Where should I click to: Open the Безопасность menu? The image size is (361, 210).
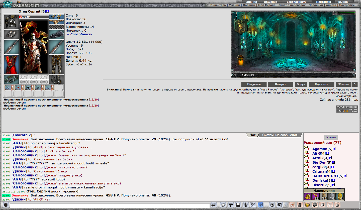[x=296, y=2]
